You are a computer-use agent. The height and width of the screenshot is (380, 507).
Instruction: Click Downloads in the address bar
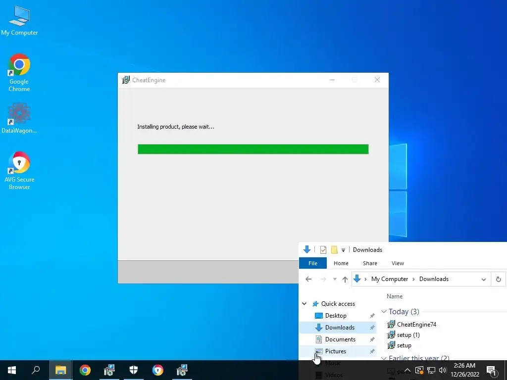[434, 279]
